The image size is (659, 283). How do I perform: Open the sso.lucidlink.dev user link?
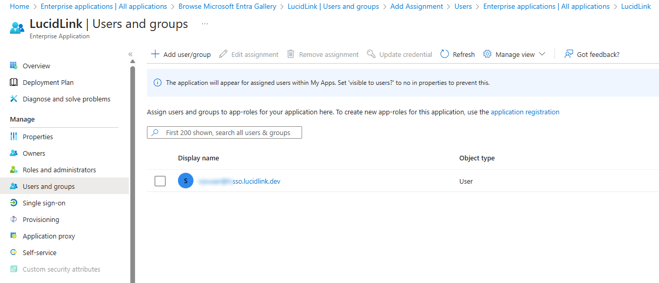(239, 181)
